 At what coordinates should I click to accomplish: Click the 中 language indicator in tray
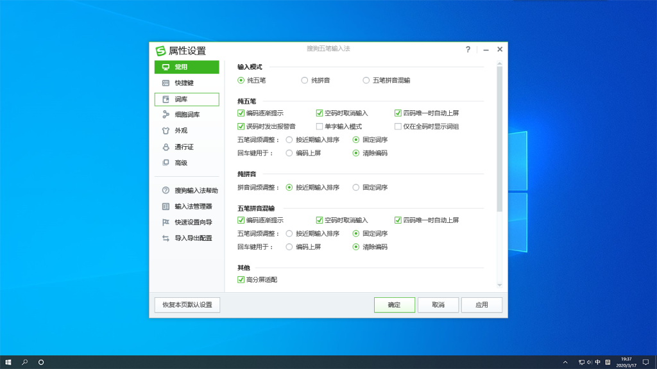coord(598,363)
